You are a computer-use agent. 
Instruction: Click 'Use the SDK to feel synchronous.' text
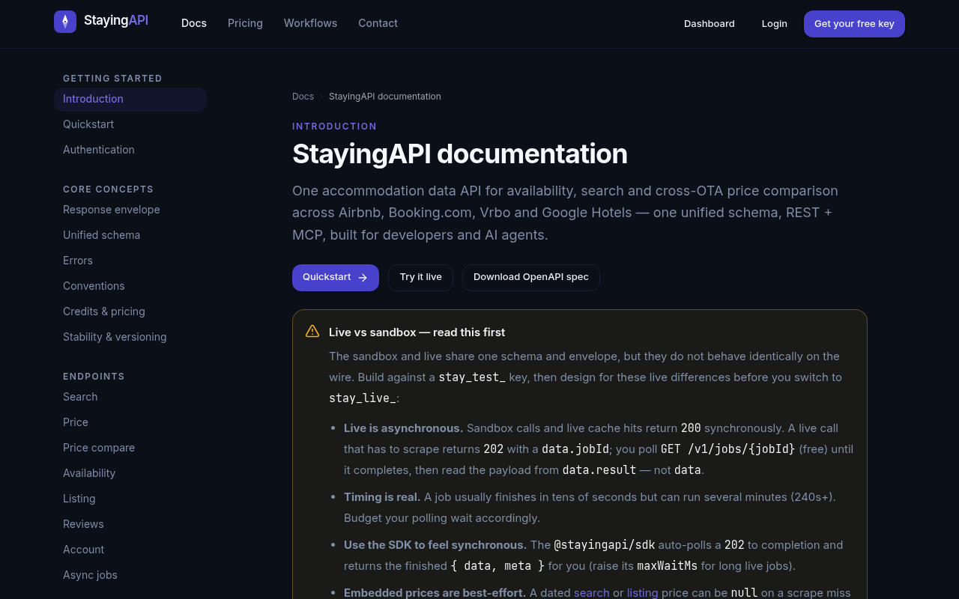(x=435, y=545)
